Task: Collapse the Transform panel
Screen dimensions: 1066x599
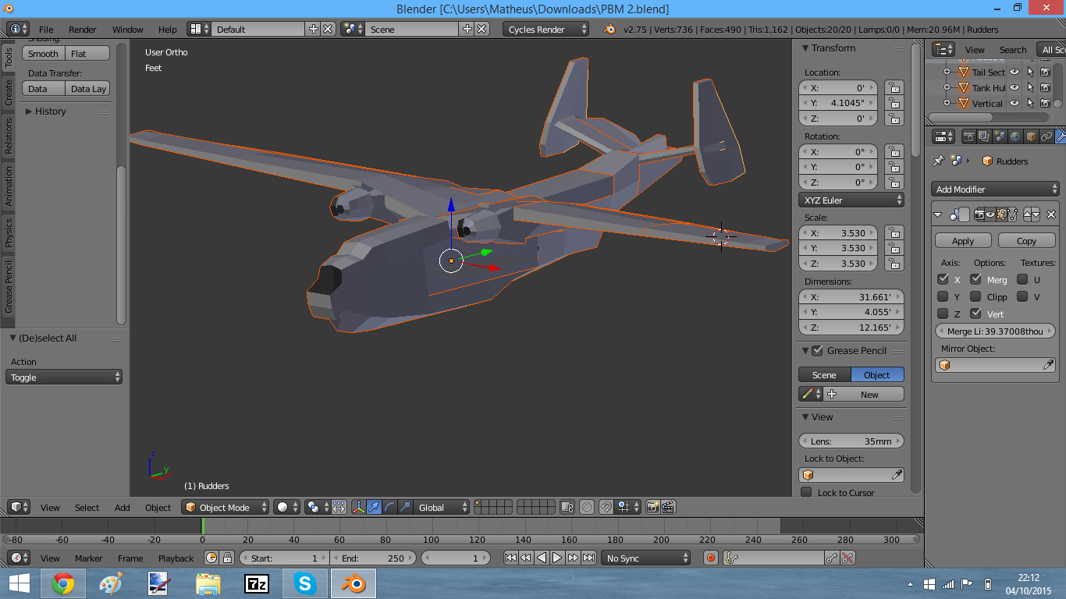Action: (805, 48)
